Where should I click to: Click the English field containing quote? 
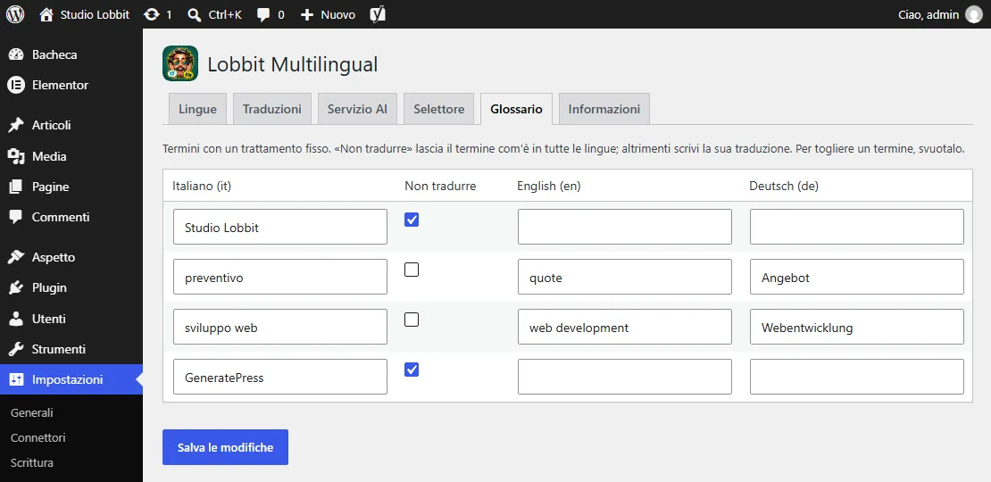624,277
